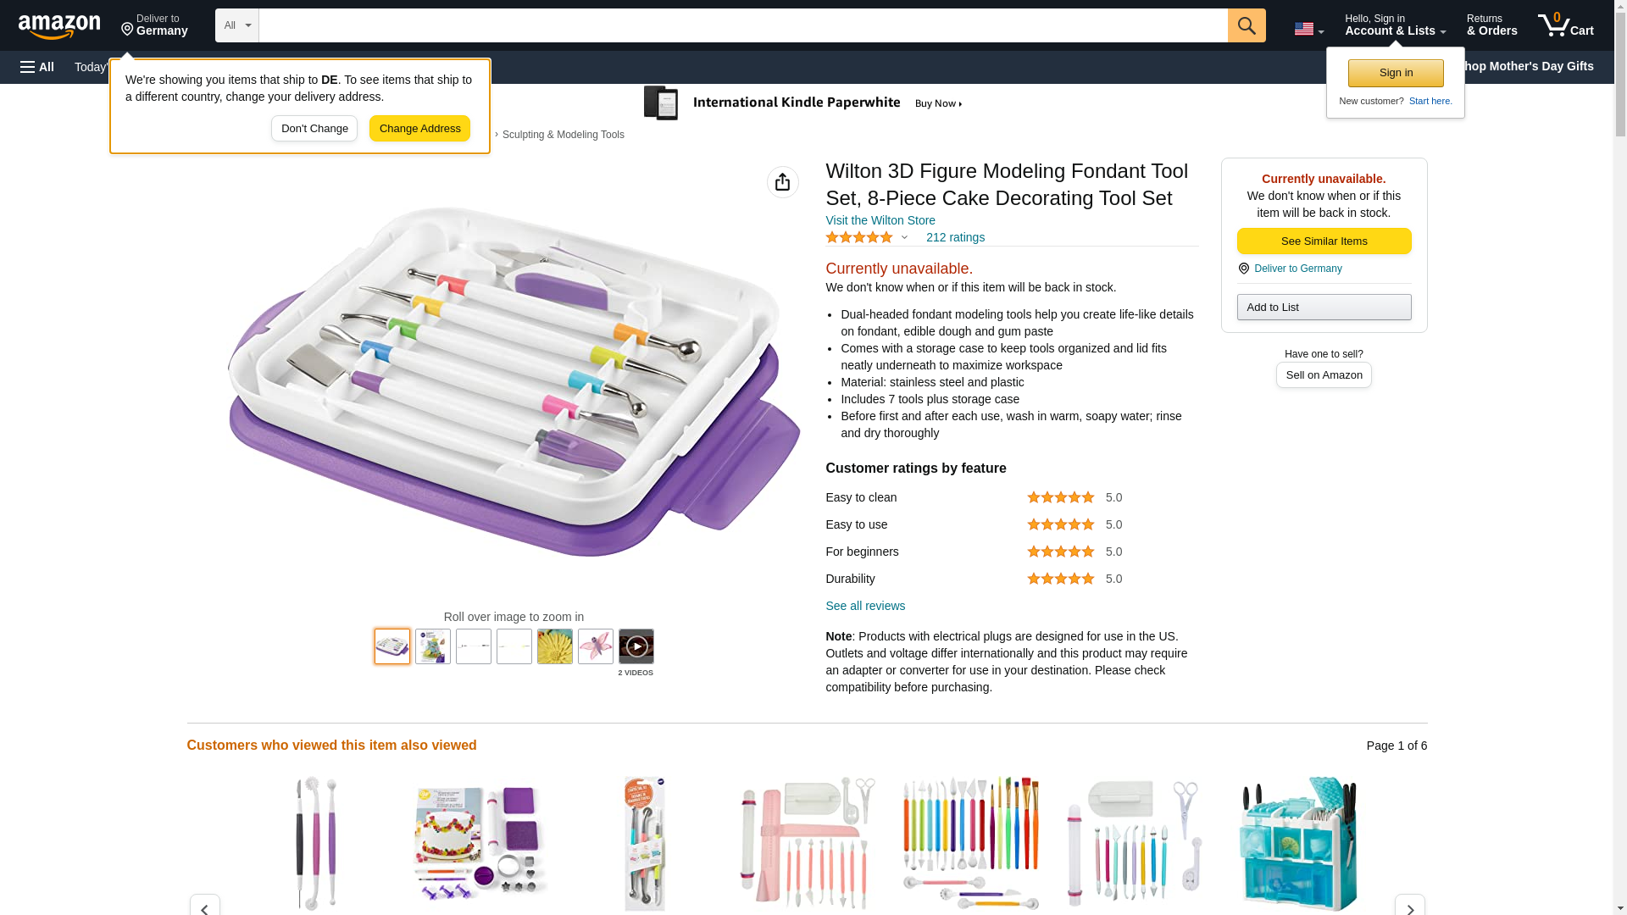Click the share icon on product image
Image resolution: width=1627 pixels, height=915 pixels.
tap(782, 182)
